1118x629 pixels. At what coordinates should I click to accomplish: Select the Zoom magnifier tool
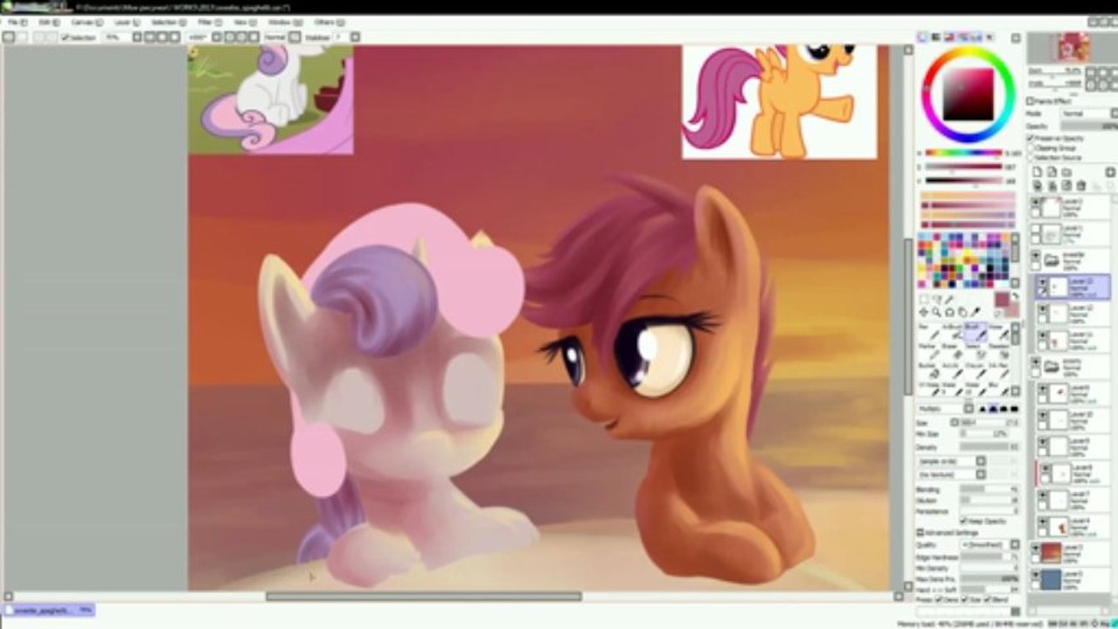pyautogui.click(x=936, y=312)
